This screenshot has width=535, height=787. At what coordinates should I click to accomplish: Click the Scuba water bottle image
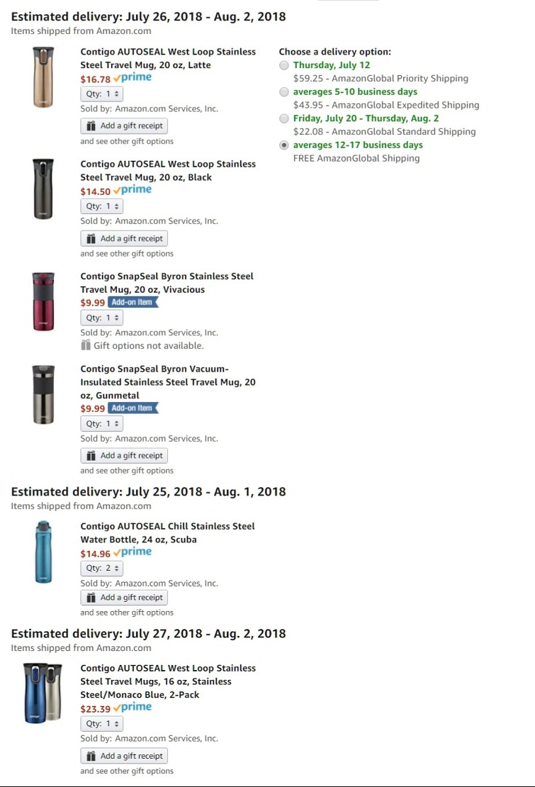tap(43, 552)
